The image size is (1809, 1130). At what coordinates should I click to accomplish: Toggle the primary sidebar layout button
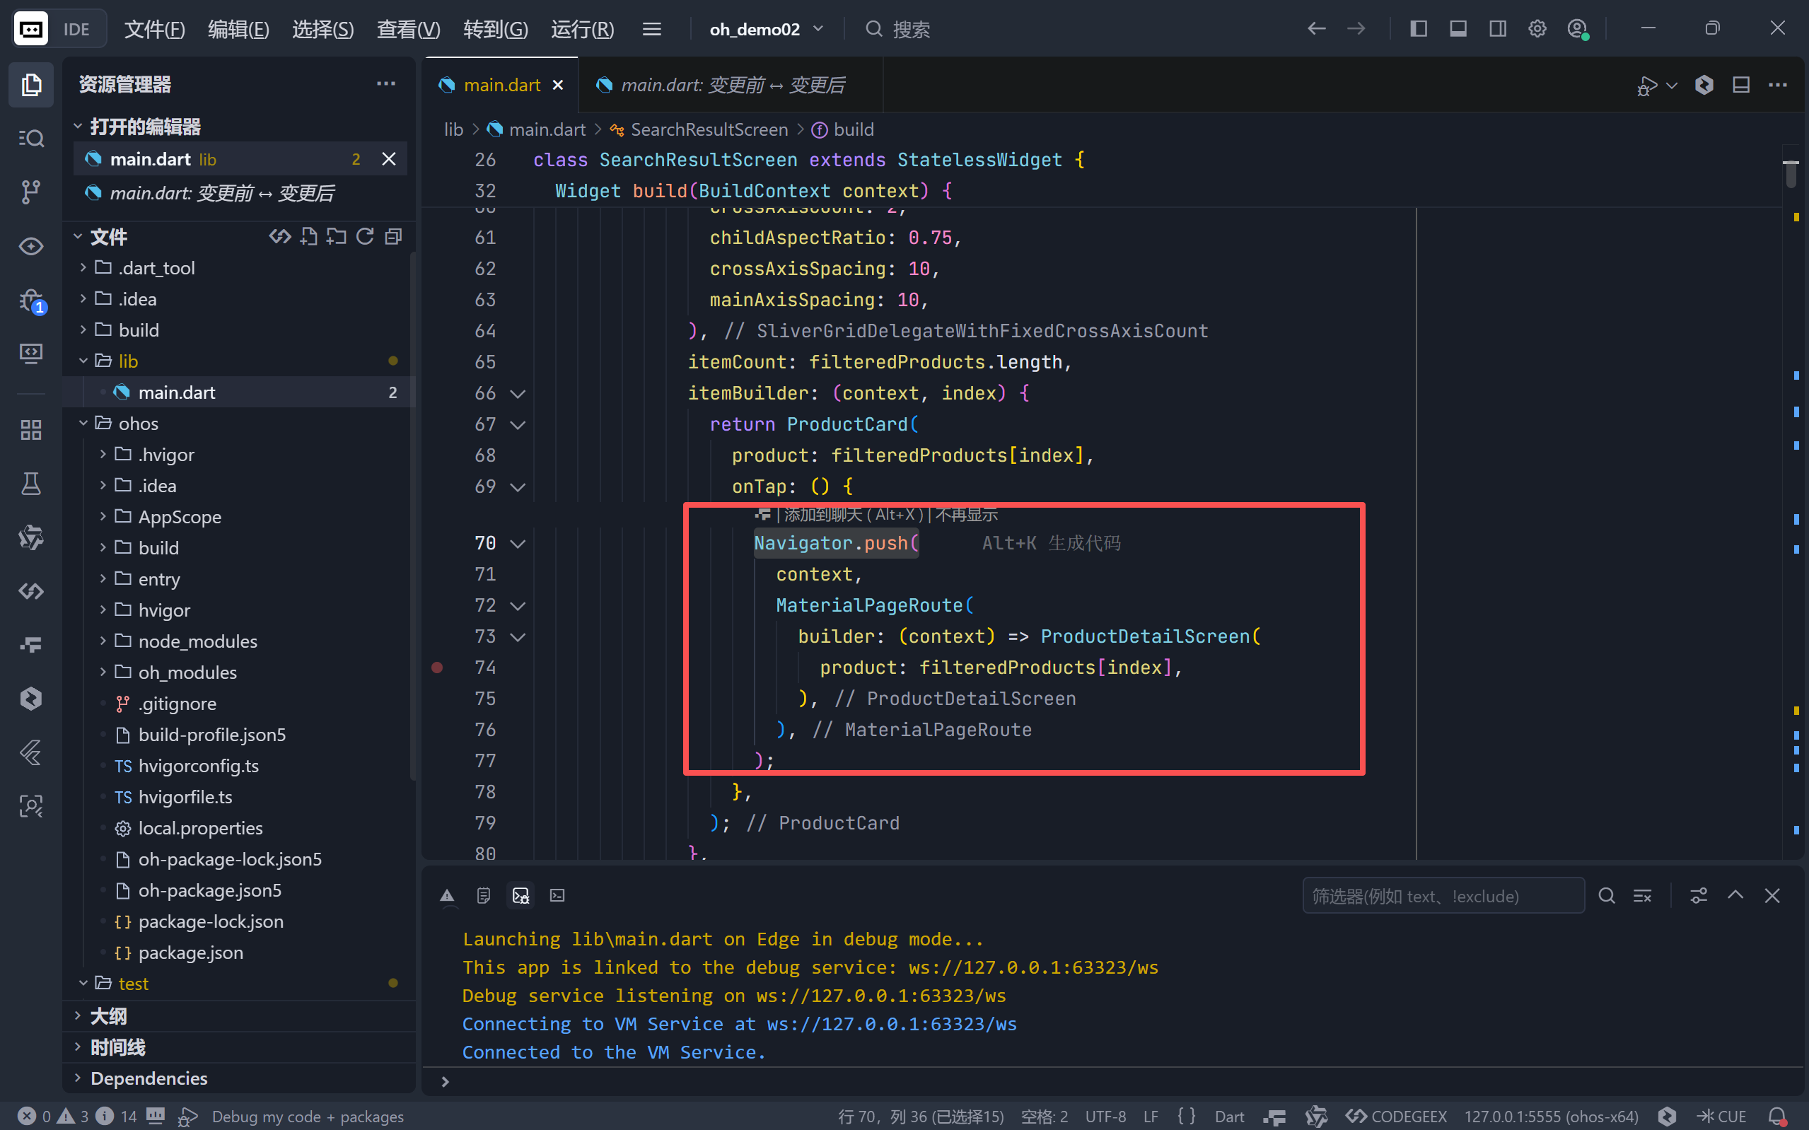[1418, 29]
